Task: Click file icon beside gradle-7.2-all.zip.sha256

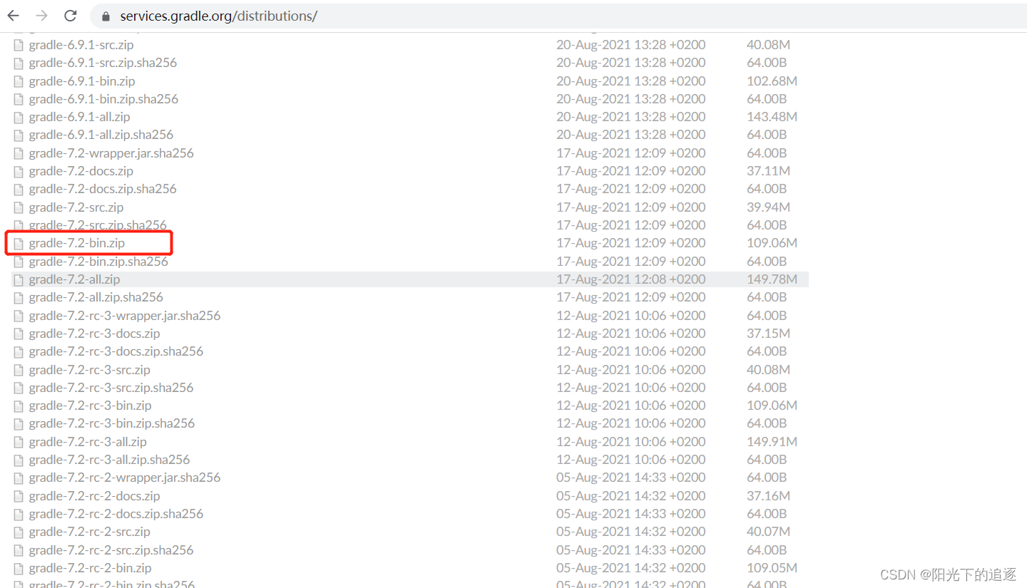Action: pyautogui.click(x=19, y=297)
